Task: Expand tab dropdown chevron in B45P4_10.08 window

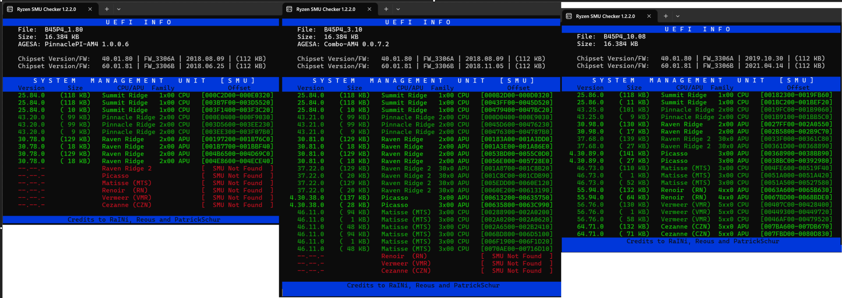Action: click(x=678, y=16)
